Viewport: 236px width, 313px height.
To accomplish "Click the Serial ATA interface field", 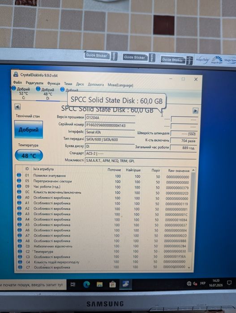I will 110,132.
